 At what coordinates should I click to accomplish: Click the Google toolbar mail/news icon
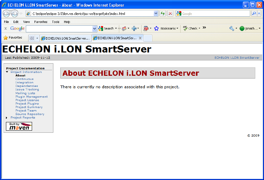[x=124, y=28]
